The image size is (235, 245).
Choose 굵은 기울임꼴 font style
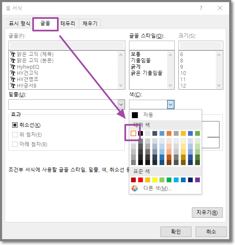point(147,73)
